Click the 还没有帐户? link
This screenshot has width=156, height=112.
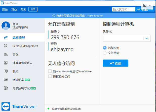point(20,27)
